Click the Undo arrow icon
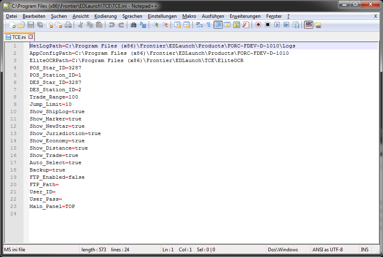 (111, 25)
